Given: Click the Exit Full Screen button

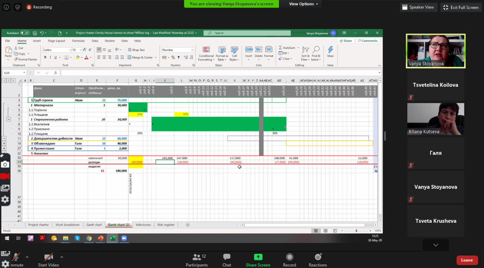Looking at the screenshot, I should [461, 8].
